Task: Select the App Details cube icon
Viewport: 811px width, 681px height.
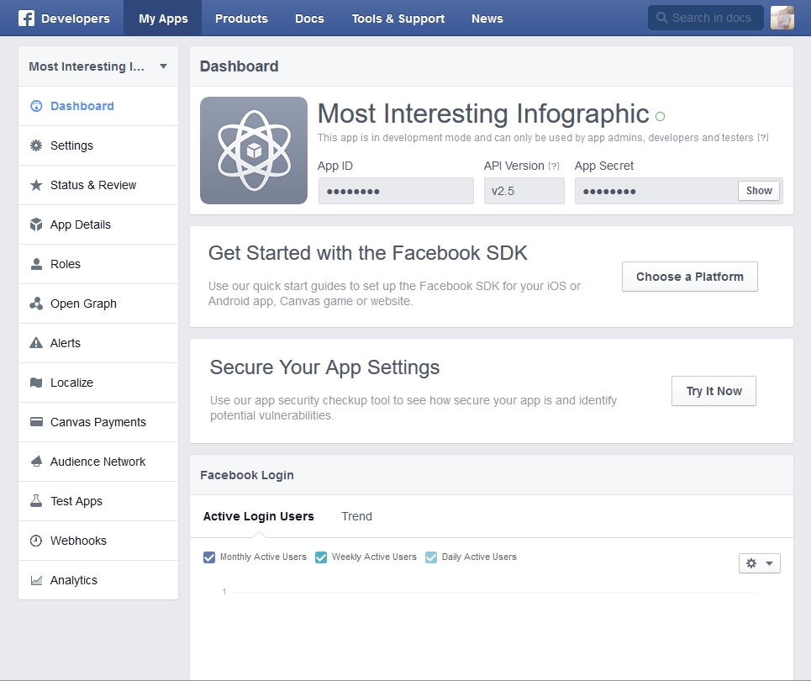Action: pyautogui.click(x=36, y=224)
